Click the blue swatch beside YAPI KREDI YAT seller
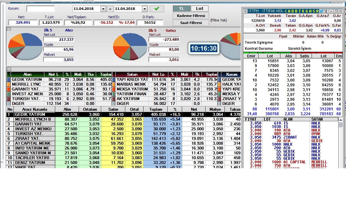This screenshot has height=197, width=346. coord(114,80)
